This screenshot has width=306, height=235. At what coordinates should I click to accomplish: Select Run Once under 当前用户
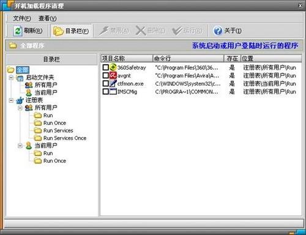pos(54,161)
